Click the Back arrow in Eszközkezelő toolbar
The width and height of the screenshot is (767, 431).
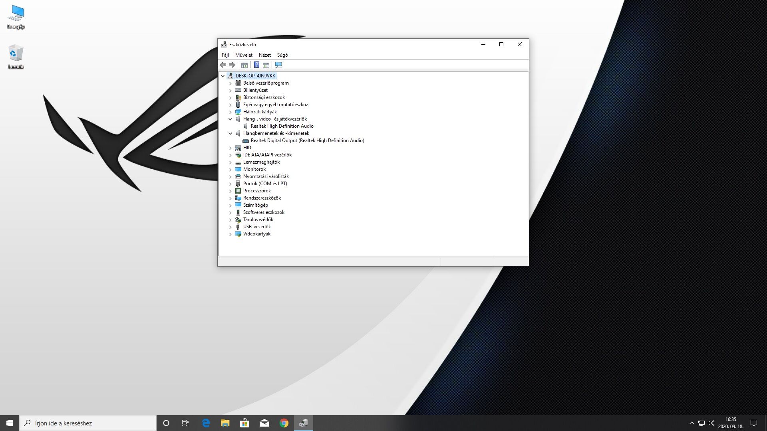tap(223, 65)
